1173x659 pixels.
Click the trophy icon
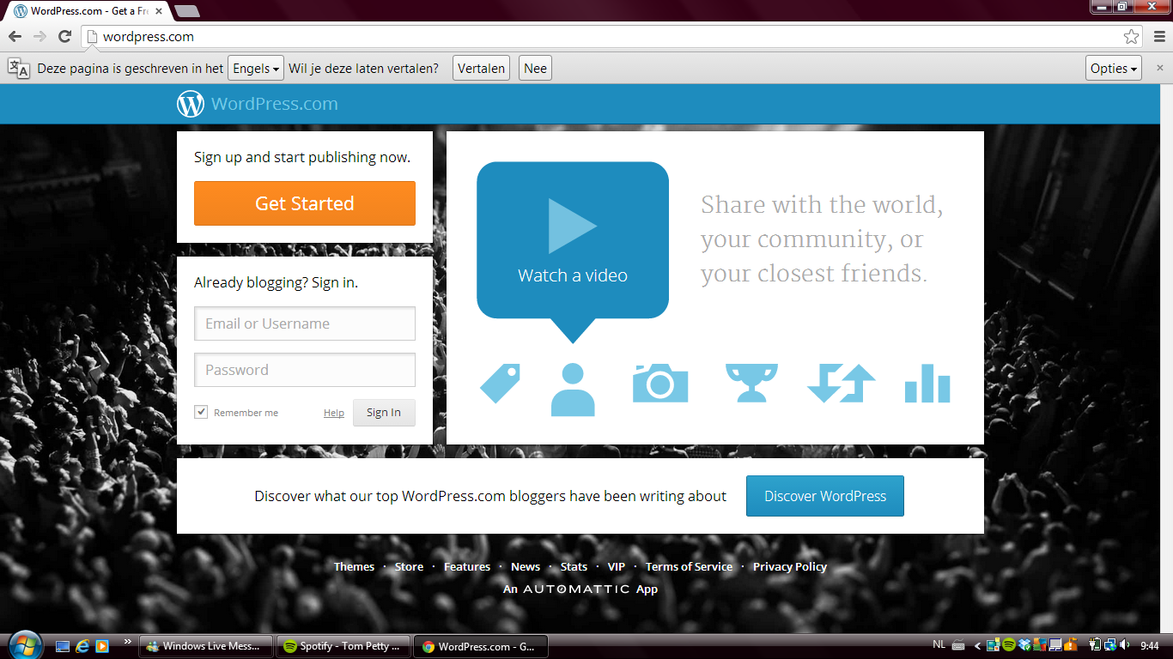751,383
